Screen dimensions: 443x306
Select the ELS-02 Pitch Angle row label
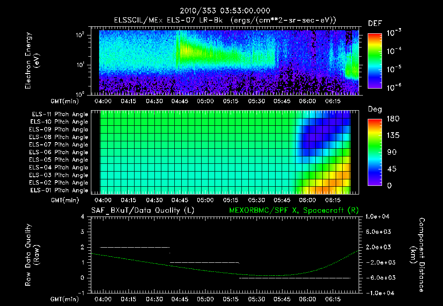(x=58, y=183)
